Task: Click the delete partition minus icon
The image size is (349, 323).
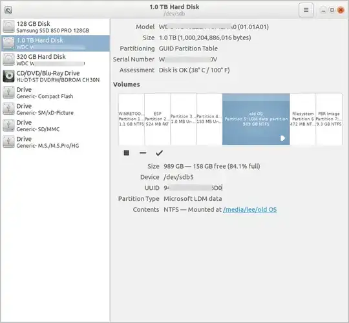Action: click(143, 153)
